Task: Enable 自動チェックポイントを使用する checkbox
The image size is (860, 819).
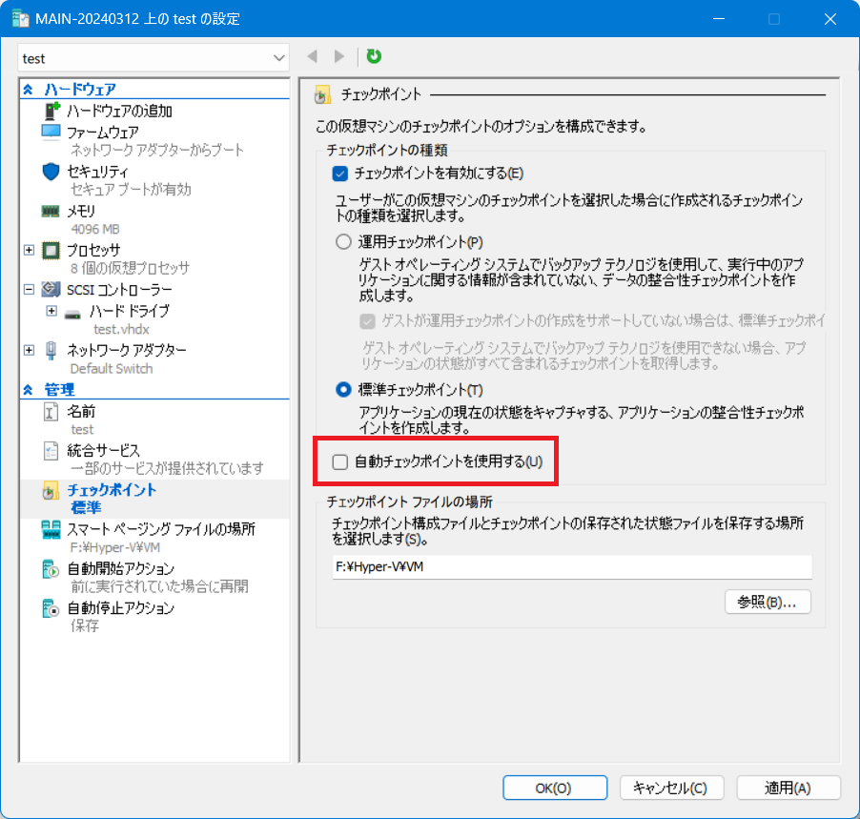Action: 340,461
